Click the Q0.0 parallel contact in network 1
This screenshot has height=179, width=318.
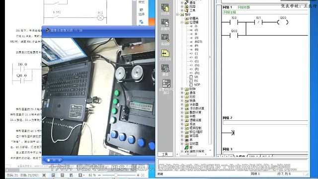tap(234, 35)
